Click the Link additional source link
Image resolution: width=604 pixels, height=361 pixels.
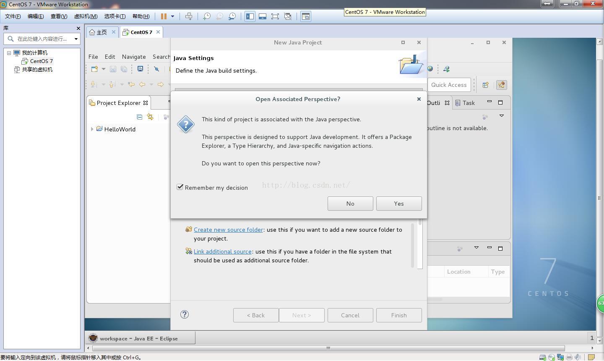(222, 251)
